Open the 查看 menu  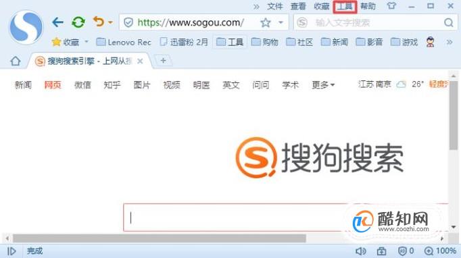(298, 7)
